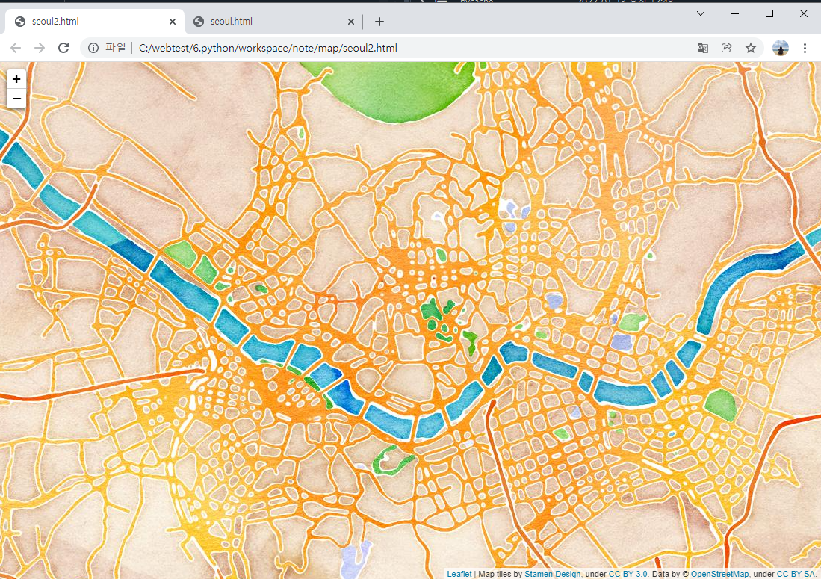This screenshot has height=579, width=821.
Task: Switch to the seoul.html tab
Action: [273, 22]
